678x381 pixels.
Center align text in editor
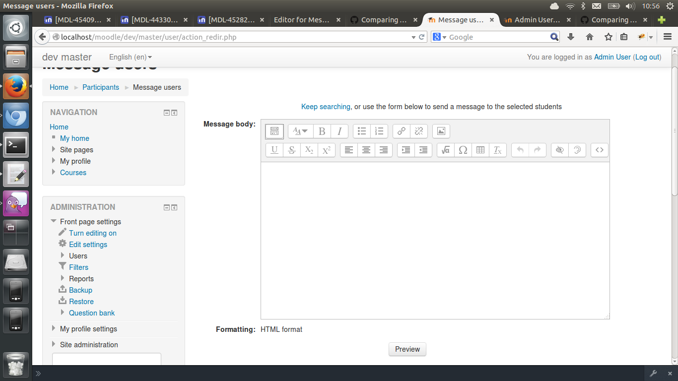click(x=366, y=150)
